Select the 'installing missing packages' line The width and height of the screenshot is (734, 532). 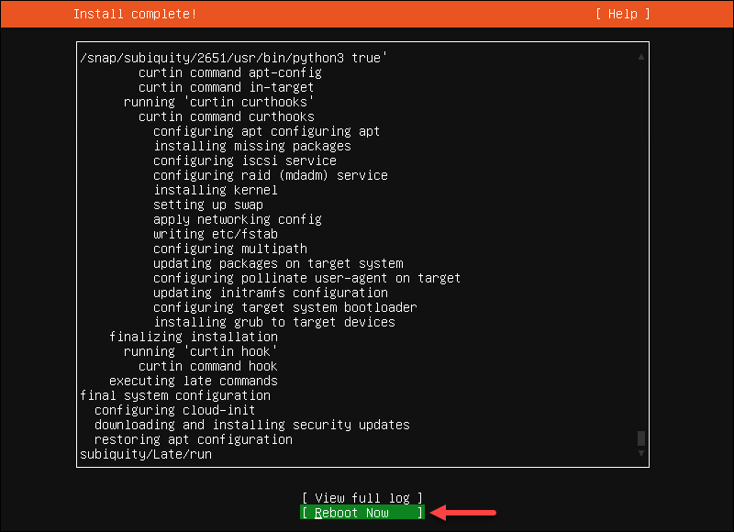pyautogui.click(x=252, y=146)
